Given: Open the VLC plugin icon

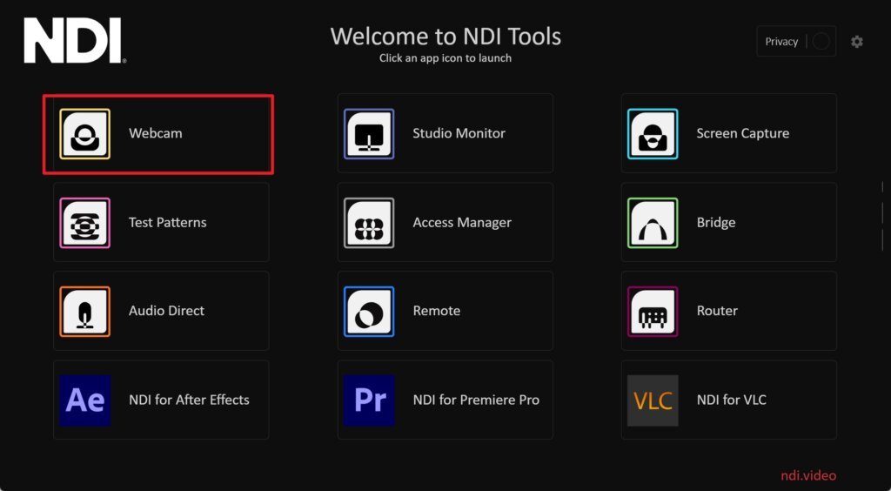Looking at the screenshot, I should [653, 400].
